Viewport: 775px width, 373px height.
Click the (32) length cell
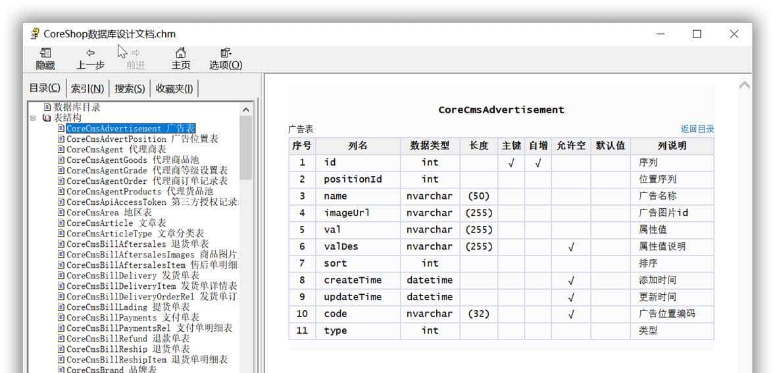click(478, 314)
